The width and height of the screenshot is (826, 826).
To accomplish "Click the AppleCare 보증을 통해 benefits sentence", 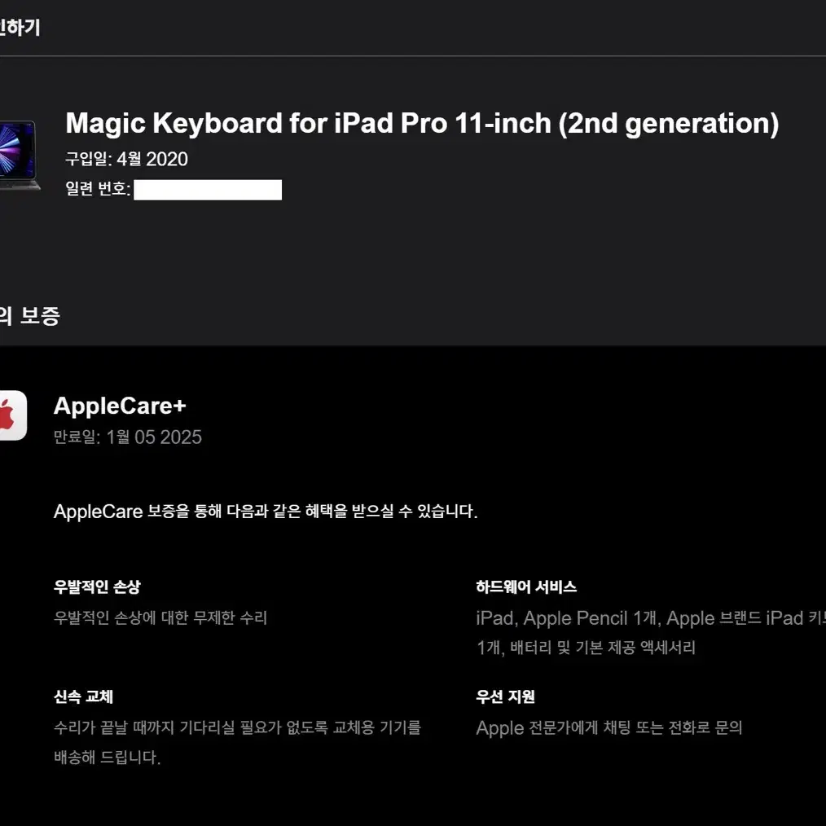I will click(266, 511).
